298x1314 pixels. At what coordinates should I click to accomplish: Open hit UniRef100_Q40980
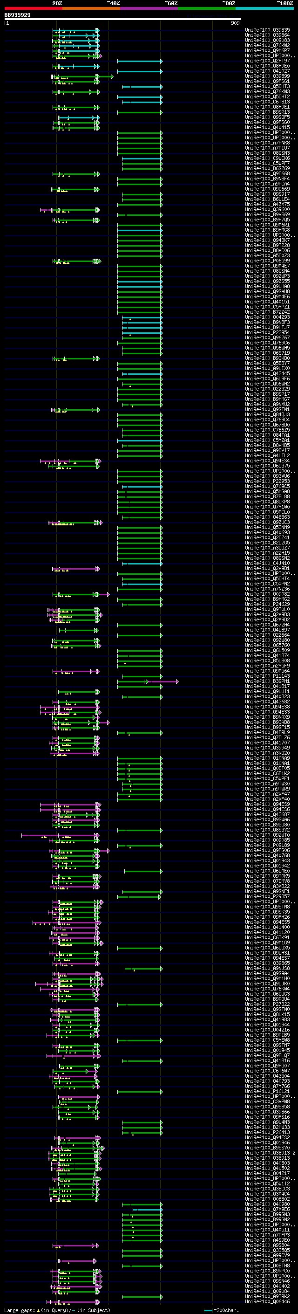pos(267,1204)
